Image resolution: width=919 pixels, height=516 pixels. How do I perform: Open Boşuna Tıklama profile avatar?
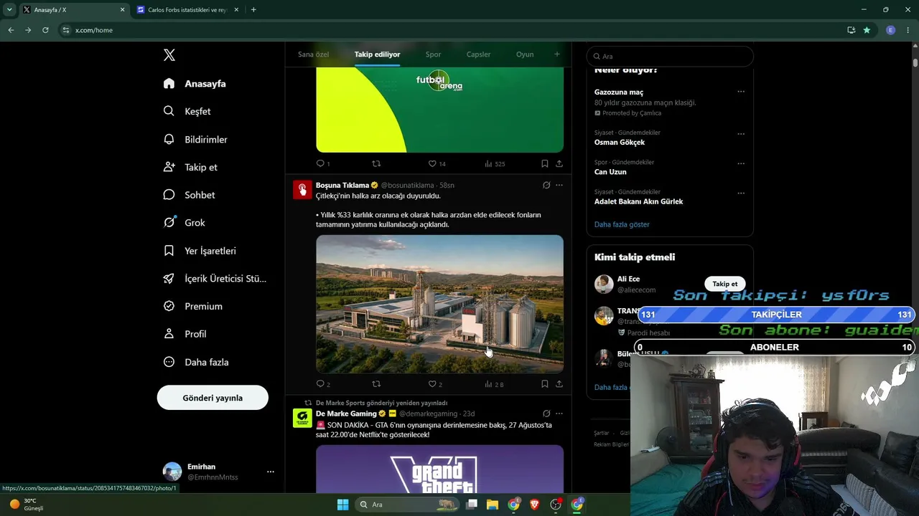[302, 190]
